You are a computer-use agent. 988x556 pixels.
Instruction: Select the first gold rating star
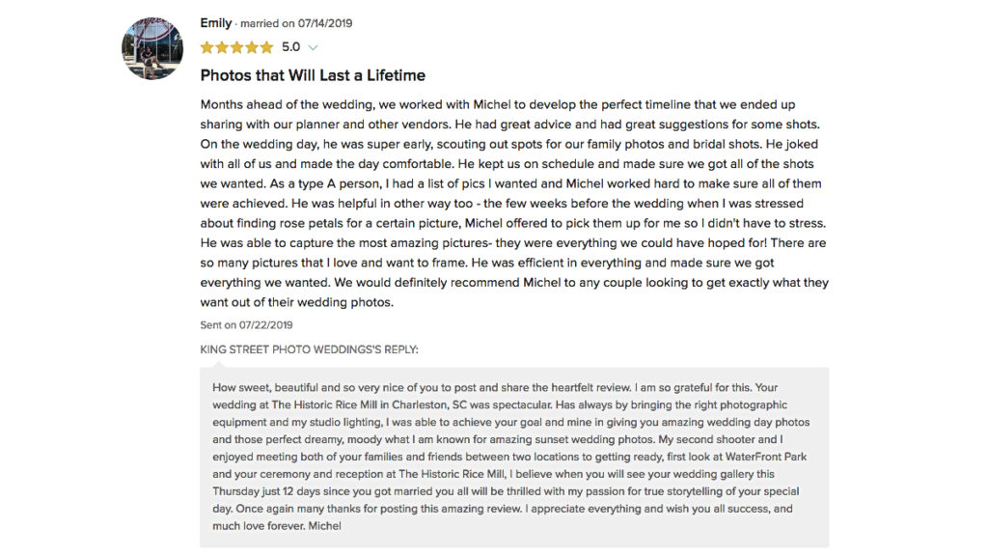point(206,47)
